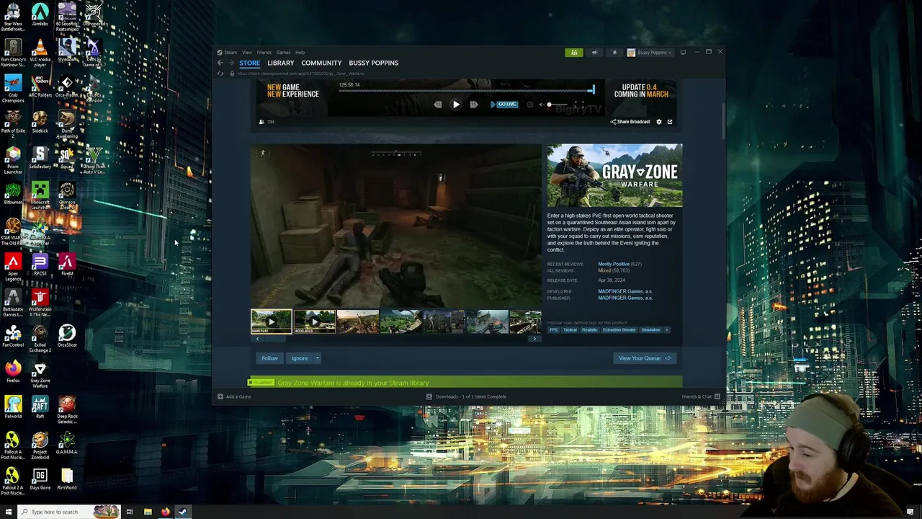The width and height of the screenshot is (922, 519).
Task: Open Steam notifications bell
Action: (614, 52)
